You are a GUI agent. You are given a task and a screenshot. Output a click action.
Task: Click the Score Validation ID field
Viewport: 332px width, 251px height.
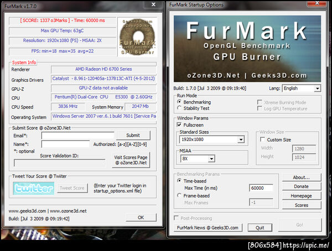(x=60, y=163)
